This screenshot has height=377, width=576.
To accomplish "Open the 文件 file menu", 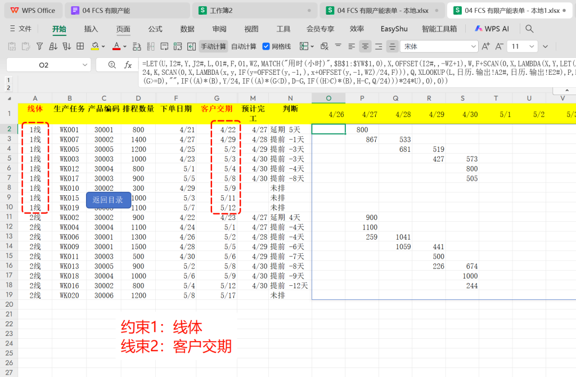I will [x=21, y=29].
